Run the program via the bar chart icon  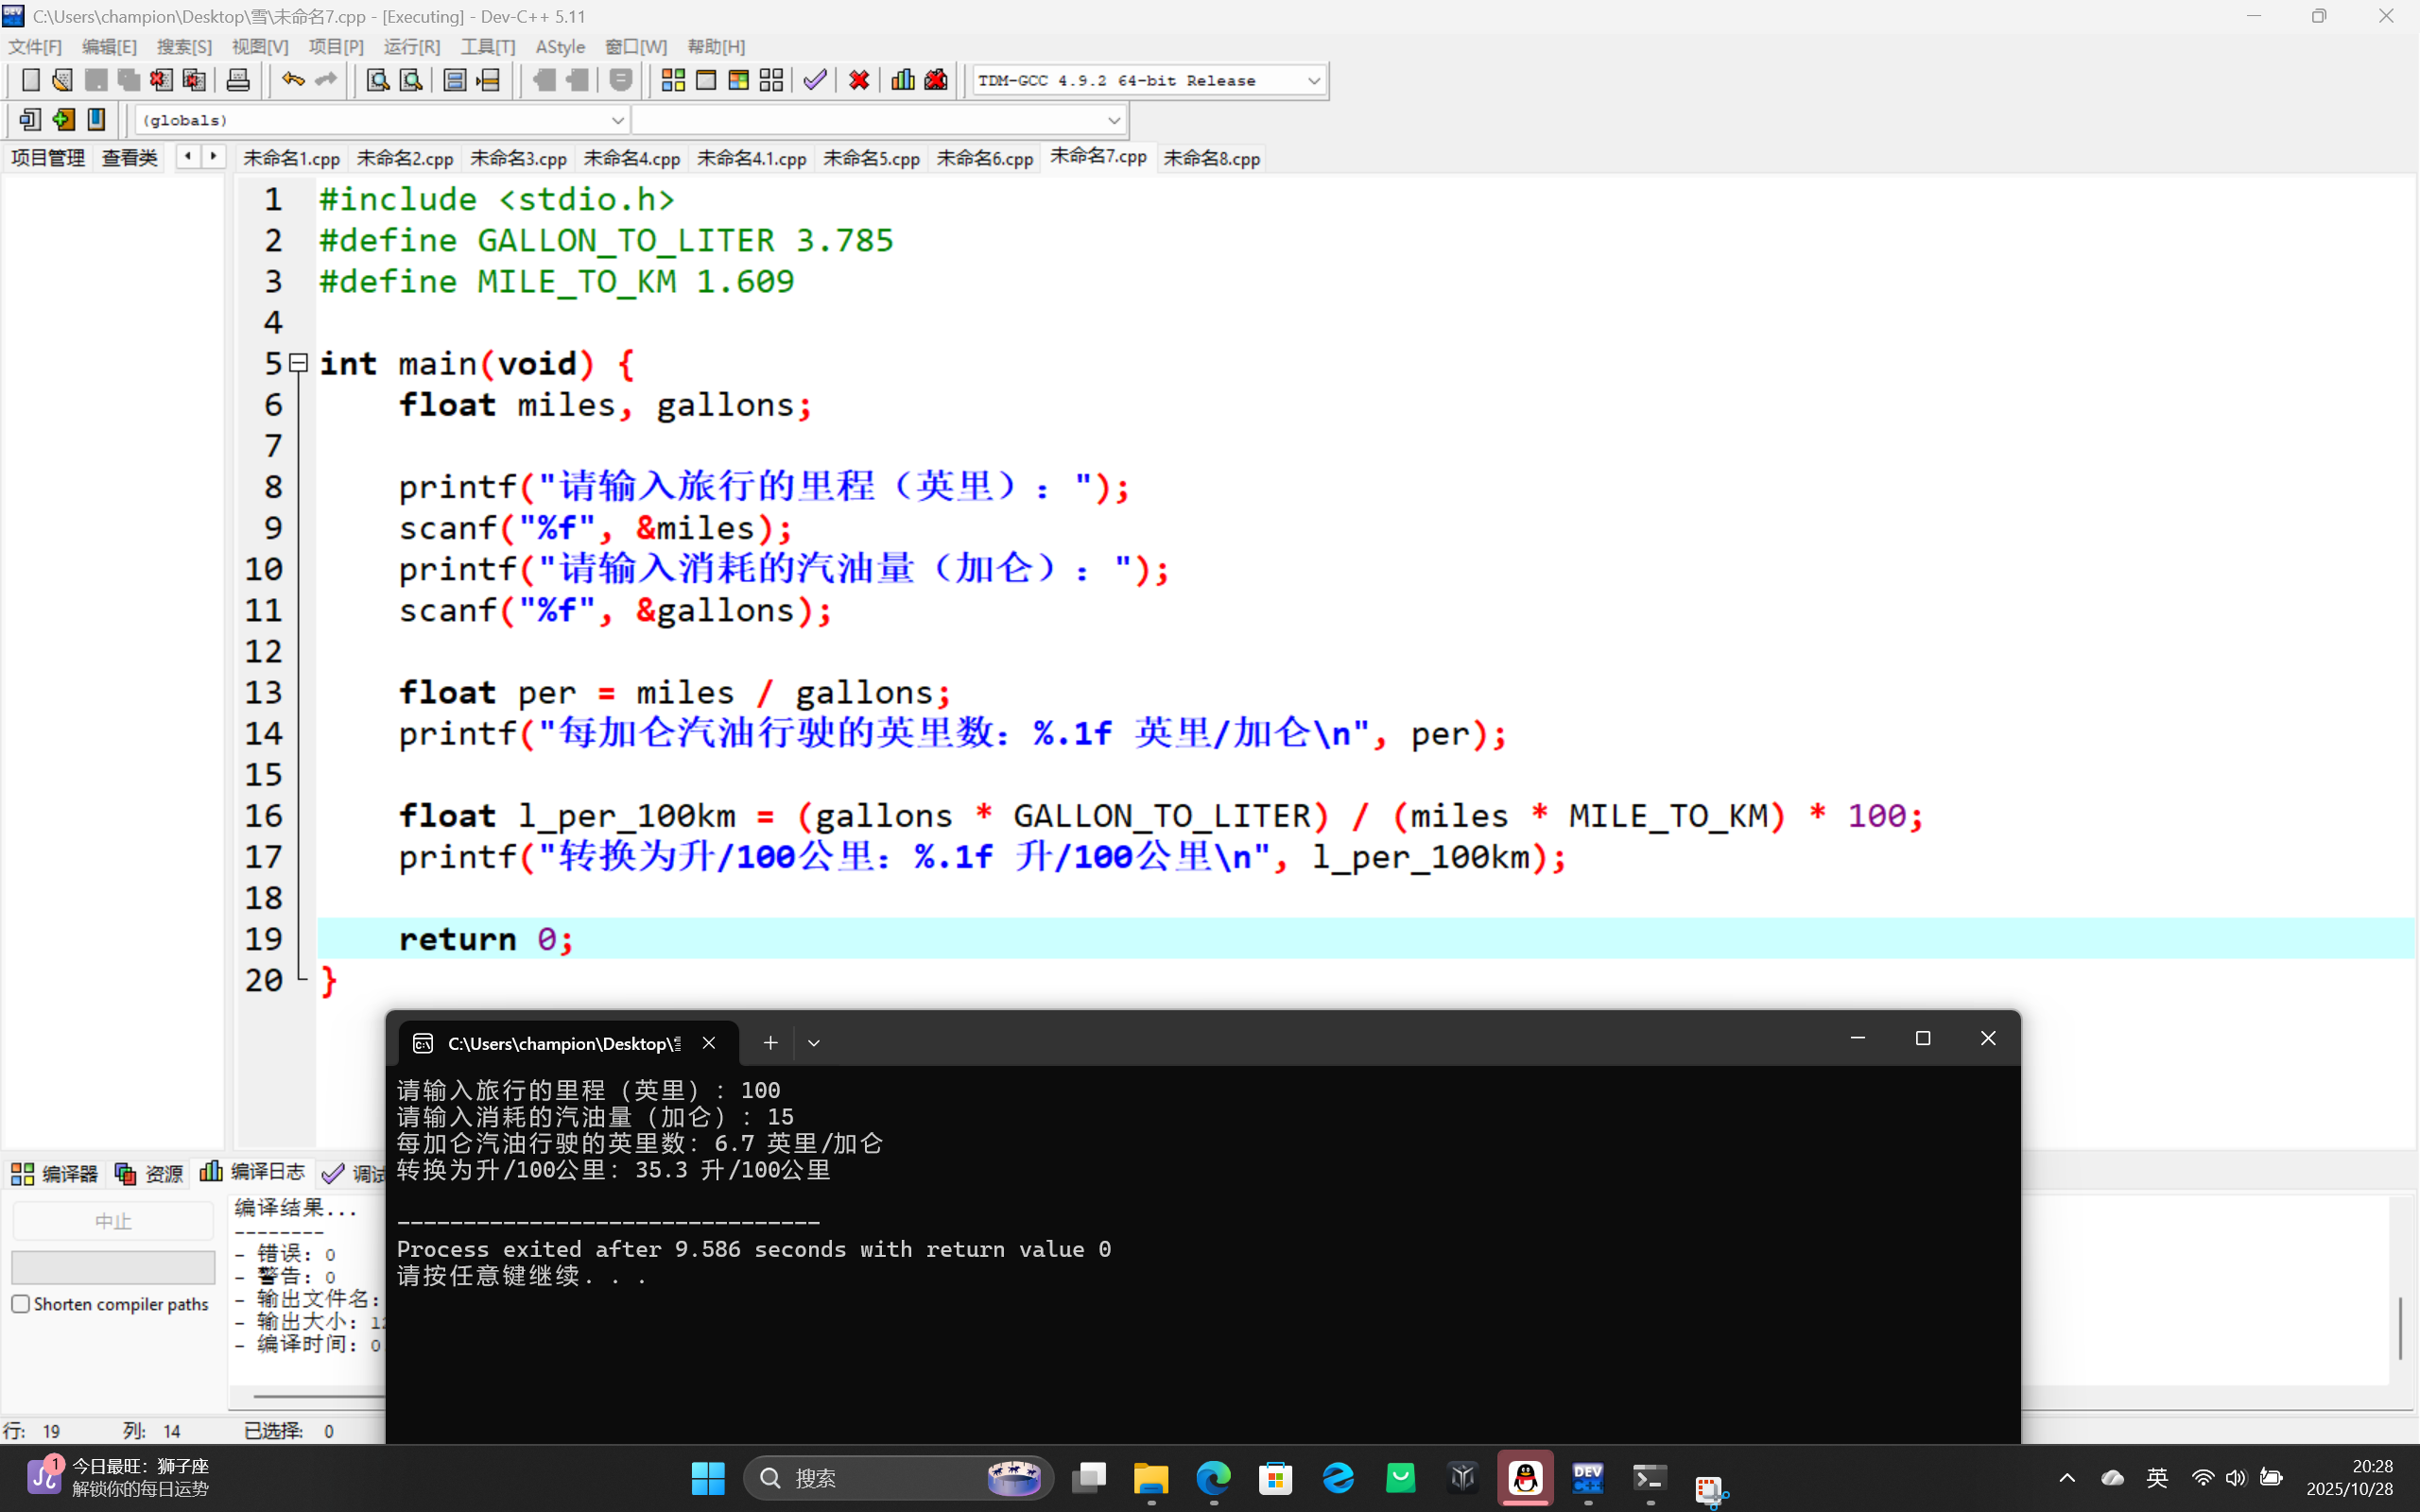click(x=902, y=80)
